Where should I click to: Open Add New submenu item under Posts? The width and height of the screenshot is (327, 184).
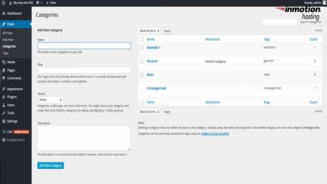pyautogui.click(x=8, y=40)
